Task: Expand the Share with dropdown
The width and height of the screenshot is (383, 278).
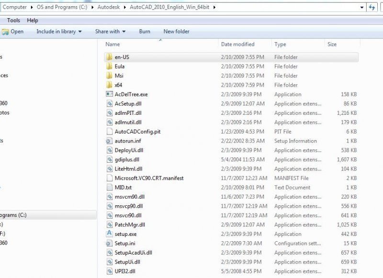Action: (x=124, y=32)
